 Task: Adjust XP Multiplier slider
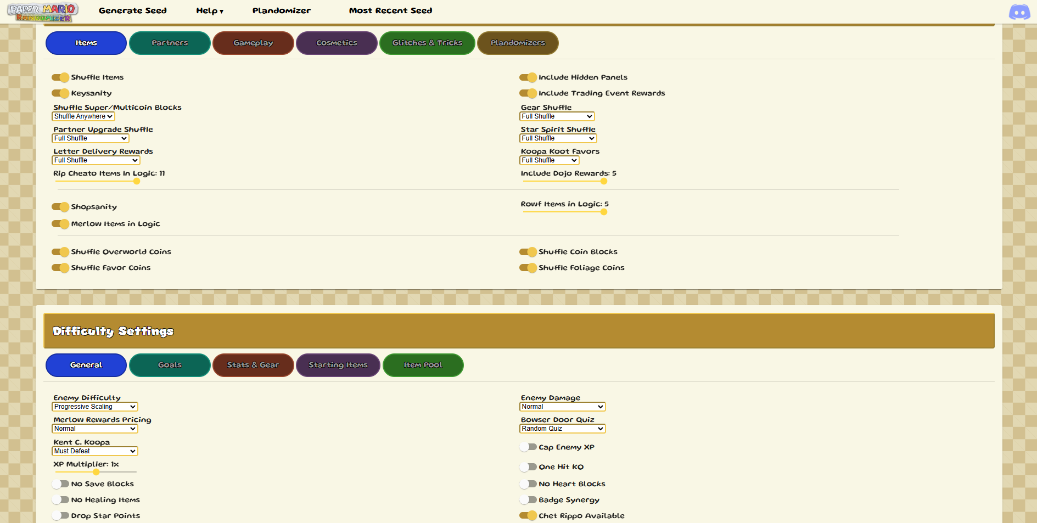click(x=96, y=472)
